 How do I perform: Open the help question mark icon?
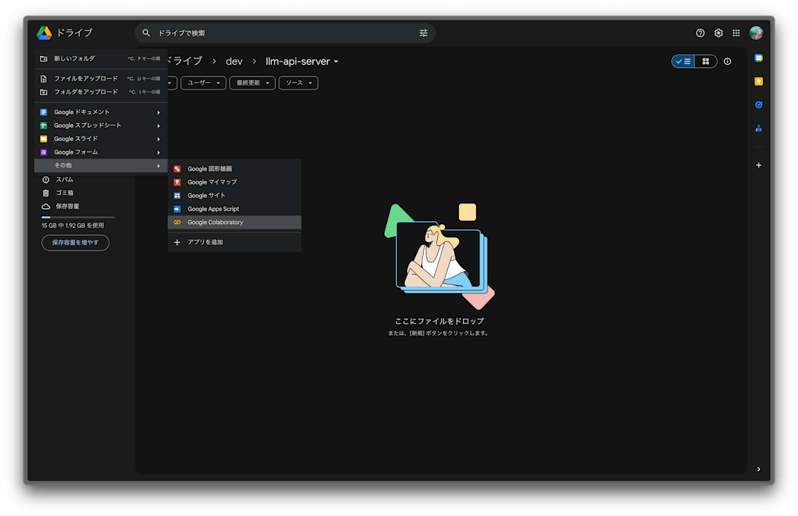[x=700, y=33]
